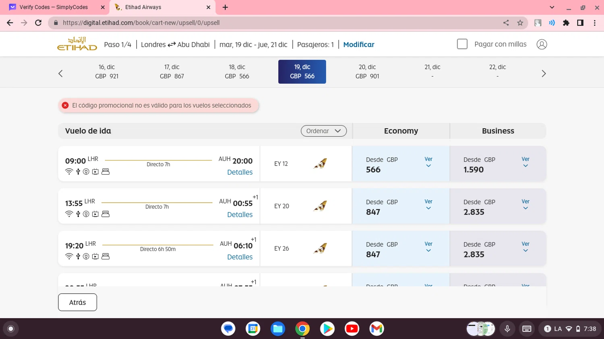Screen dimensions: 604x339
Task: Click the Etihad tail logo for flight EY 20
Action: 320,206
